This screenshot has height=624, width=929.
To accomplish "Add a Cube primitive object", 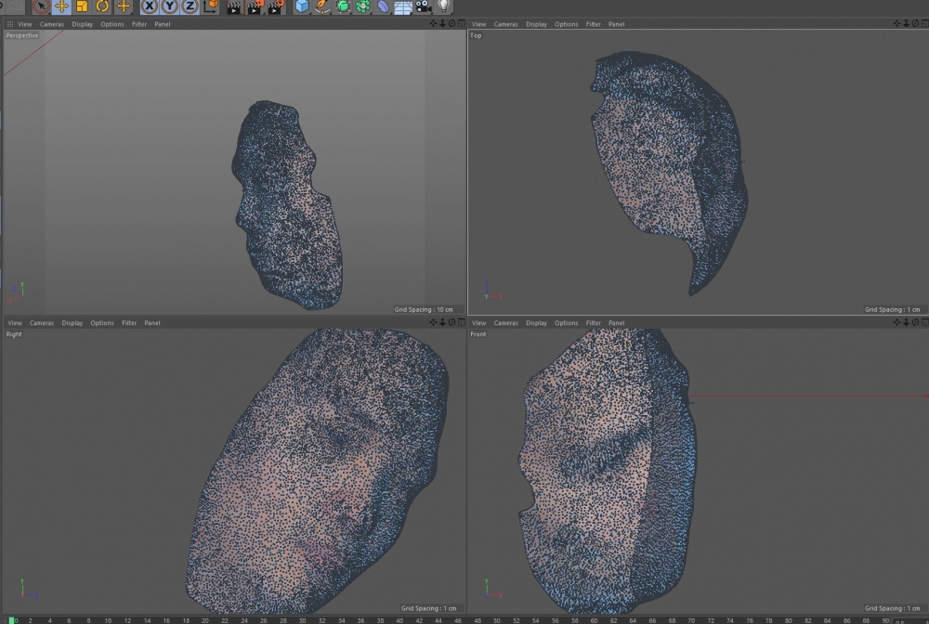I will pos(302,6).
